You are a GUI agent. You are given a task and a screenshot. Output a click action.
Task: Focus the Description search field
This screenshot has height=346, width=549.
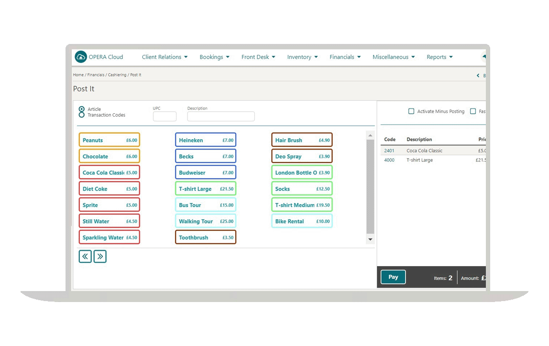(221, 117)
